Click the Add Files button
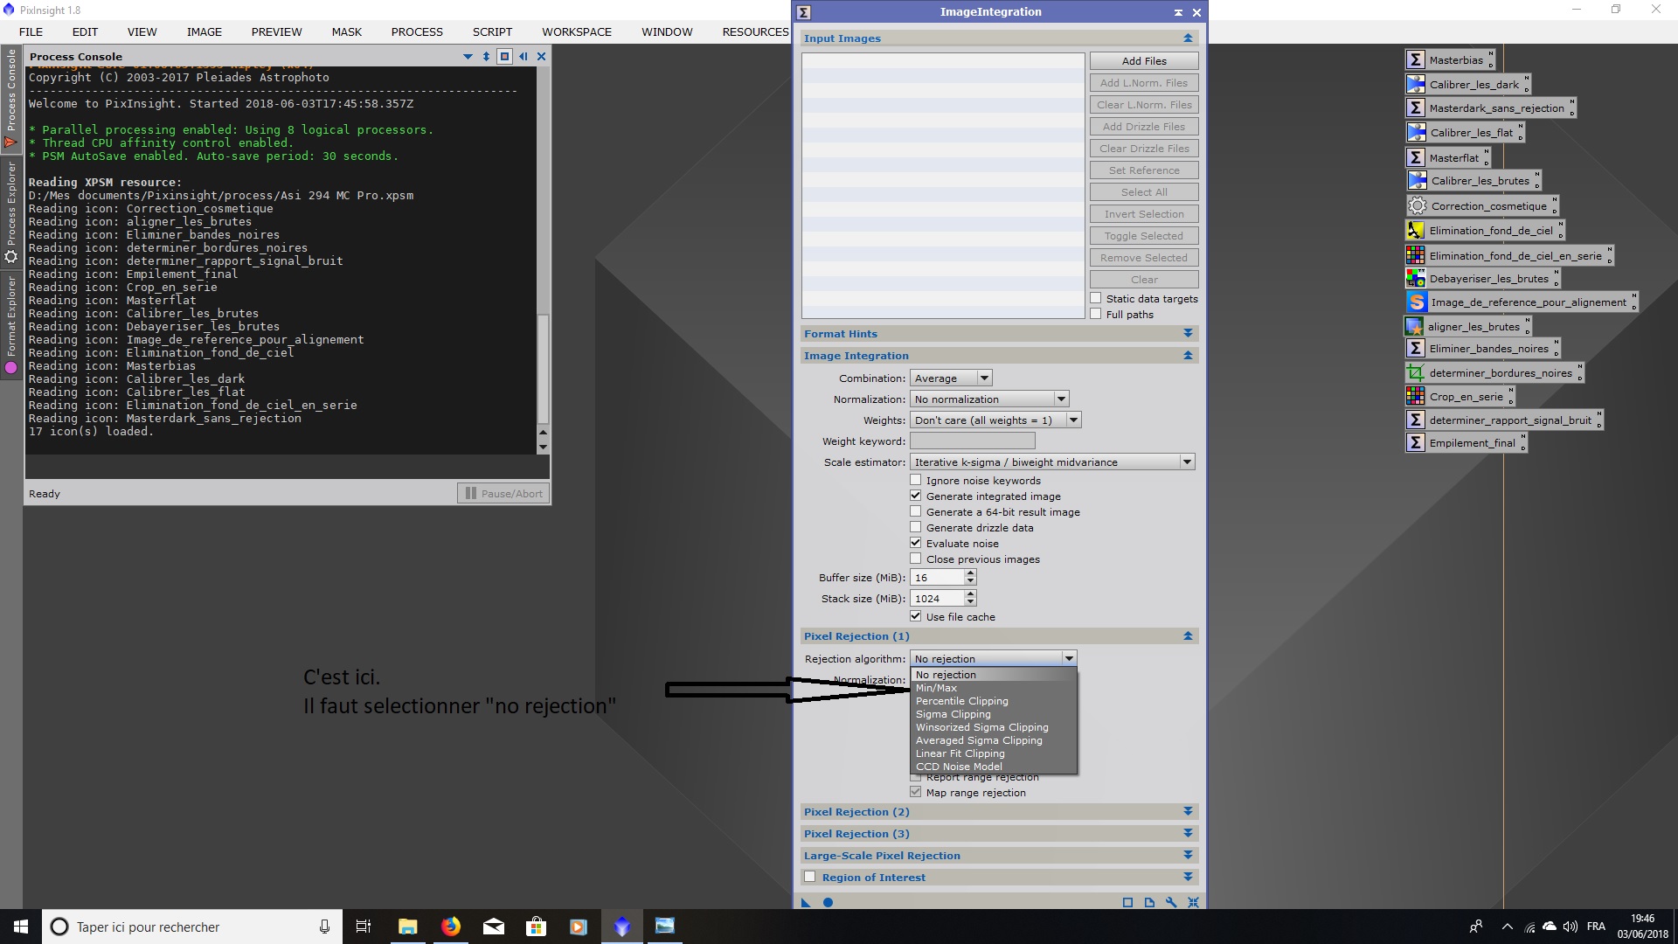The width and height of the screenshot is (1678, 944). [x=1143, y=61]
